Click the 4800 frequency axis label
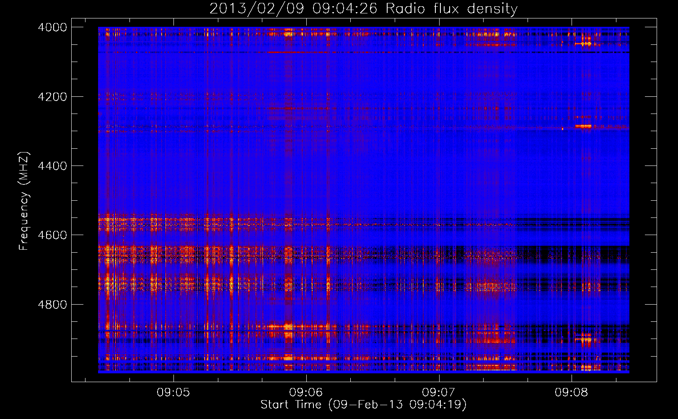This screenshot has width=678, height=419. (52, 305)
